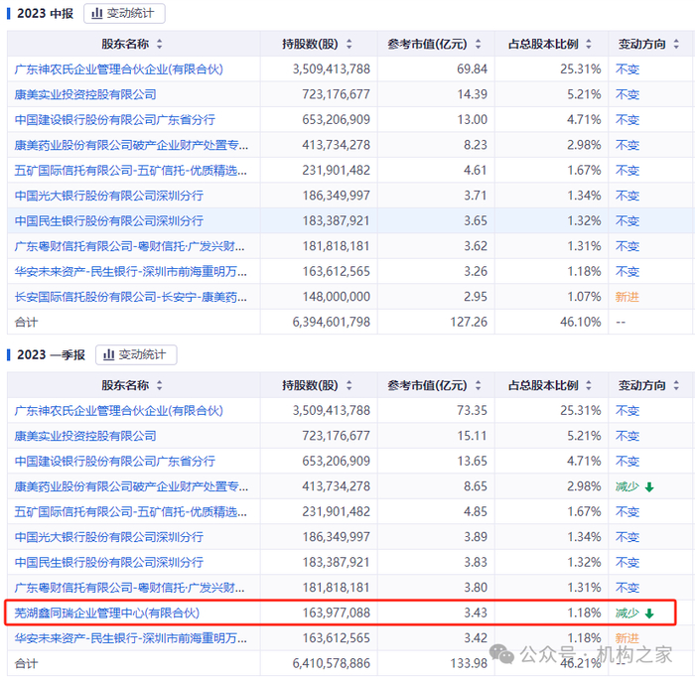The image size is (695, 682).
Task: Open 华安未来资产 link in 一季报 table
Action: [131, 638]
